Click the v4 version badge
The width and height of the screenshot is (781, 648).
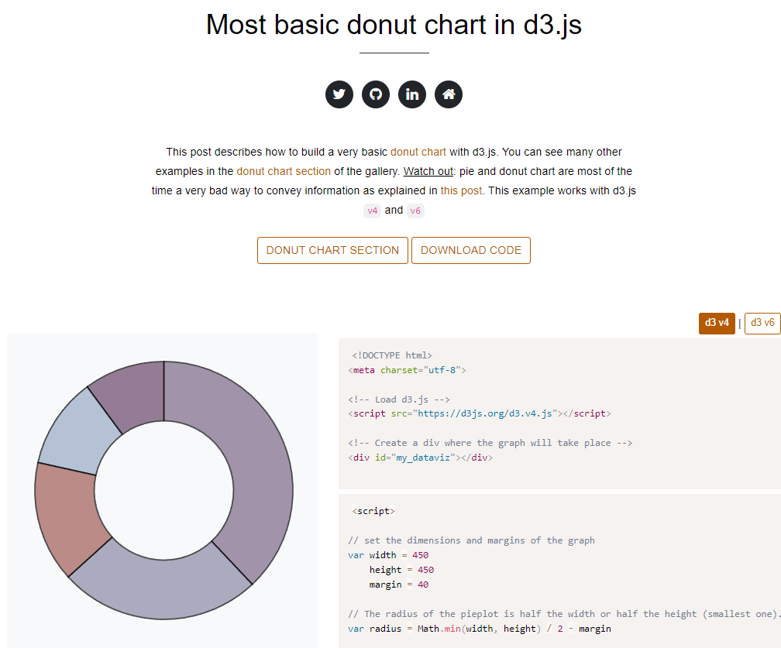[372, 210]
